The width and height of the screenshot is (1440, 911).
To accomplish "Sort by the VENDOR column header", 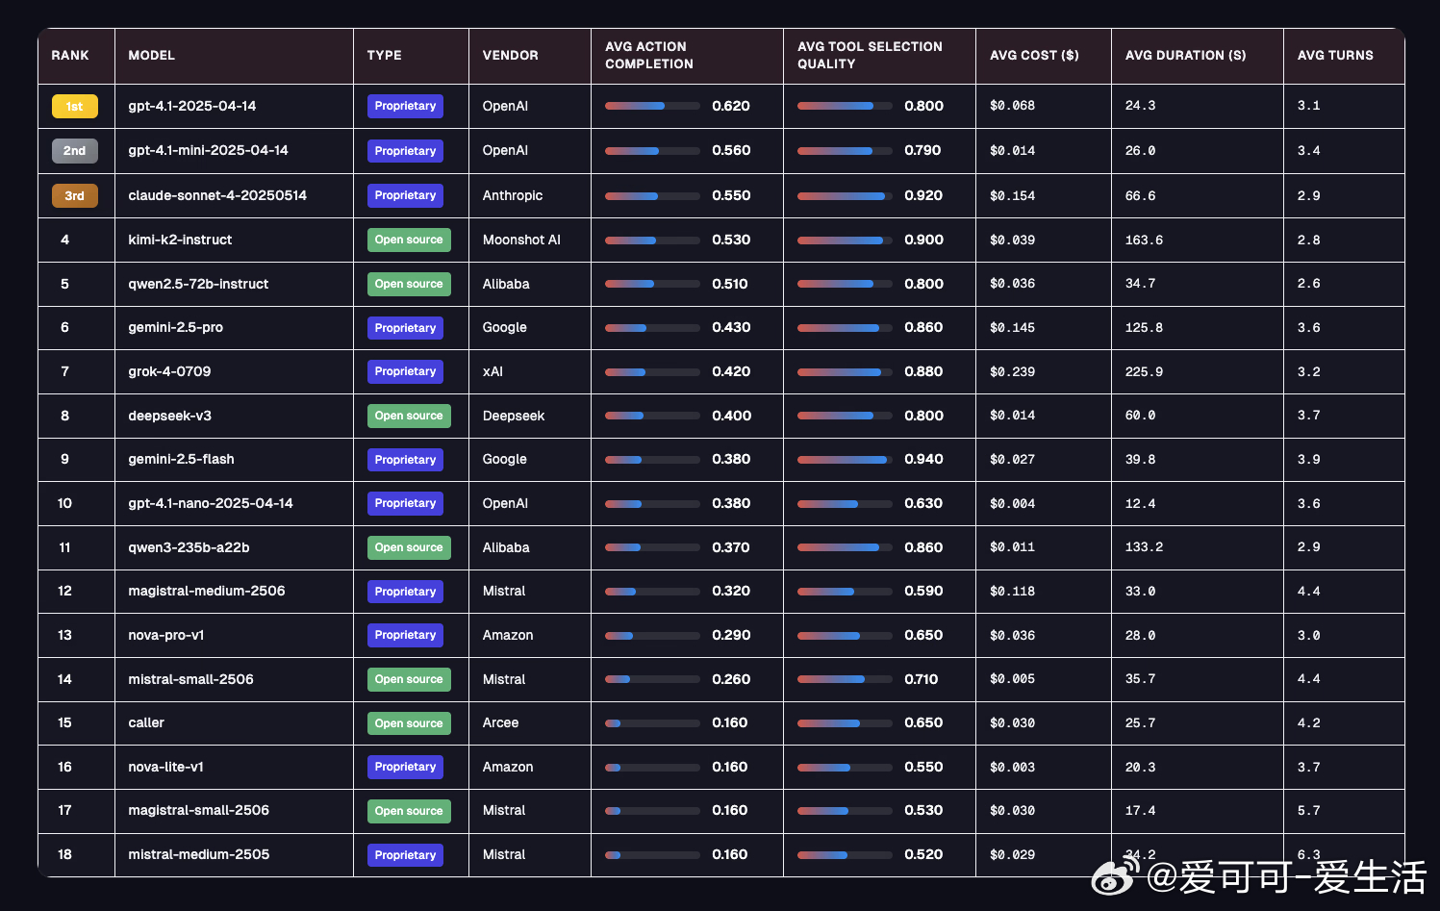I will coord(511,56).
